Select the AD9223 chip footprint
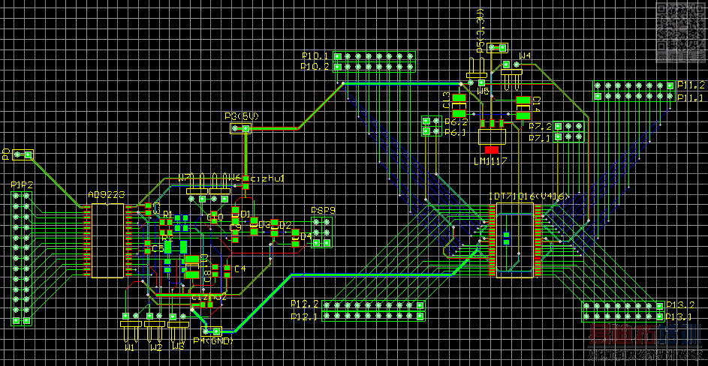708x366 pixels. click(x=107, y=241)
